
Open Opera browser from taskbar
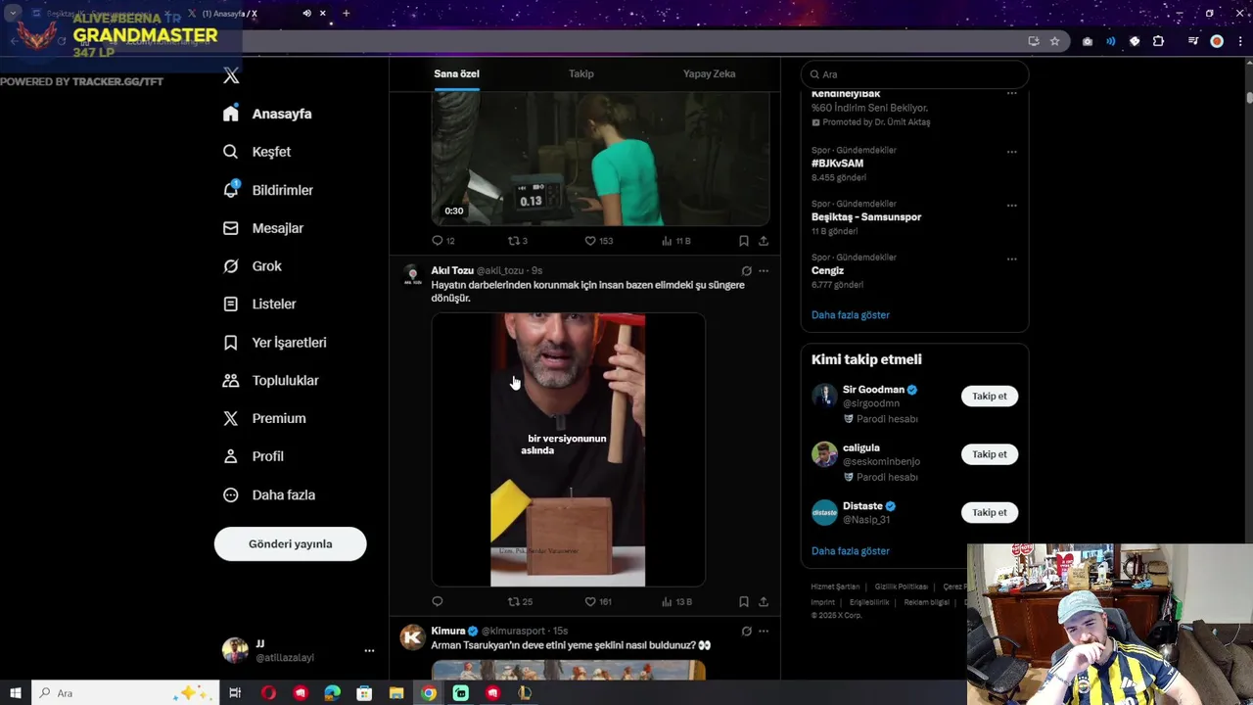[x=268, y=693]
